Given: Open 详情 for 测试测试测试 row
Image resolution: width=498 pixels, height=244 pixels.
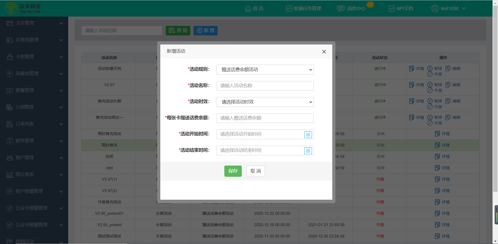Looking at the screenshot, I should pos(442,236).
